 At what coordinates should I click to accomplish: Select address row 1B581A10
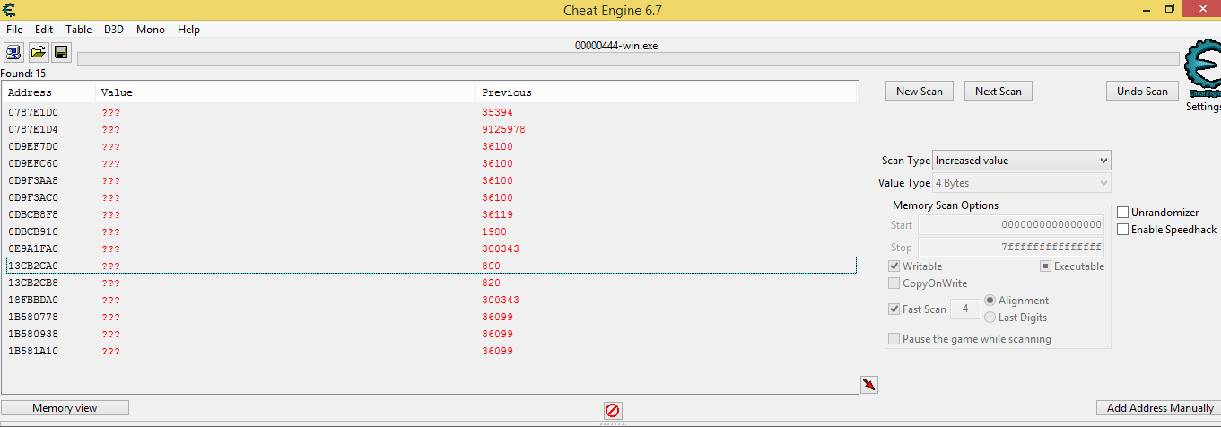pos(431,352)
